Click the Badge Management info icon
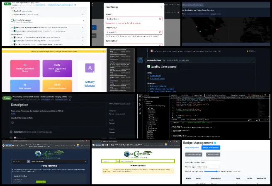The height and width of the screenshot is (186, 272). (x=215, y=143)
